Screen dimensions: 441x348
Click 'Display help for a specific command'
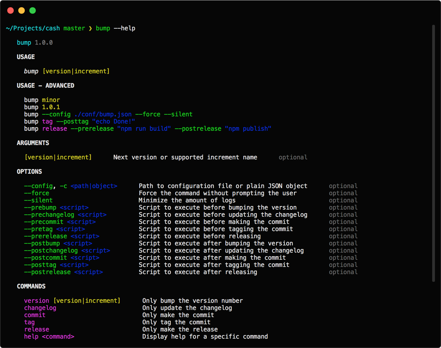(205, 336)
